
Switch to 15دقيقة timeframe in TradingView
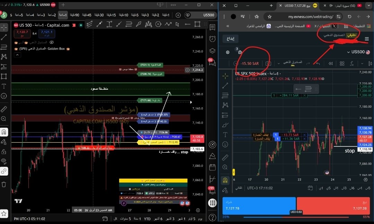(x=111, y=15)
